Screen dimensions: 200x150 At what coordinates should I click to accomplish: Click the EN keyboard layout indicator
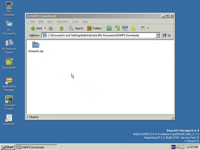[x=173, y=147]
